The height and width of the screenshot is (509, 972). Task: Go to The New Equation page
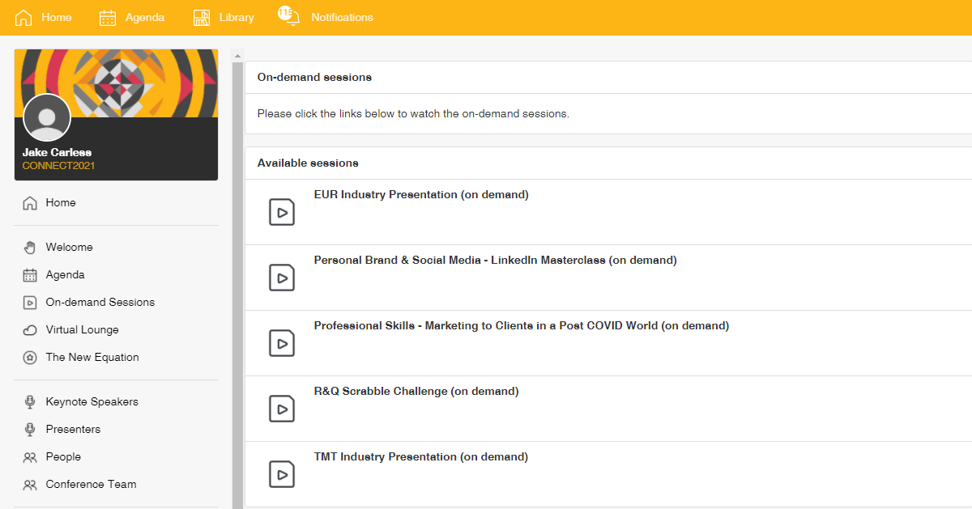(92, 357)
